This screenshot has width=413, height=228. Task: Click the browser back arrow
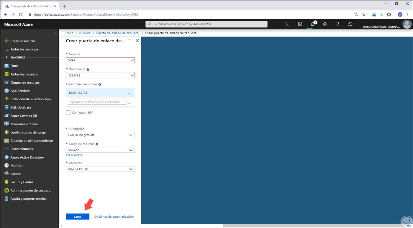point(6,14)
